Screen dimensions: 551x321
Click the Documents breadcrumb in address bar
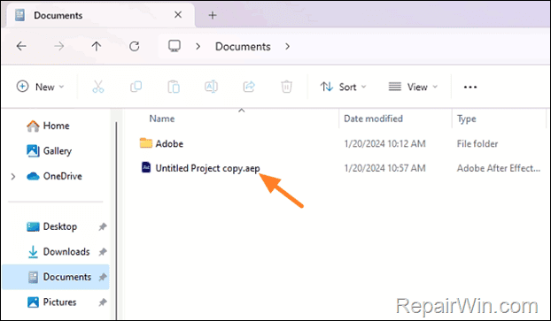pyautogui.click(x=243, y=47)
